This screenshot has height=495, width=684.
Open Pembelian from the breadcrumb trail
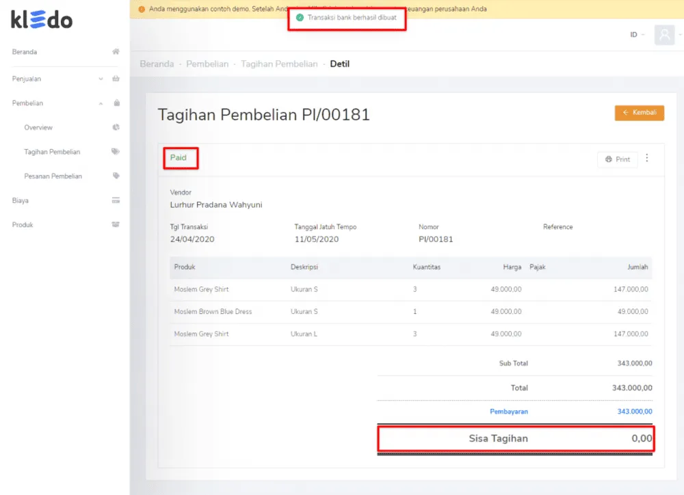point(207,64)
